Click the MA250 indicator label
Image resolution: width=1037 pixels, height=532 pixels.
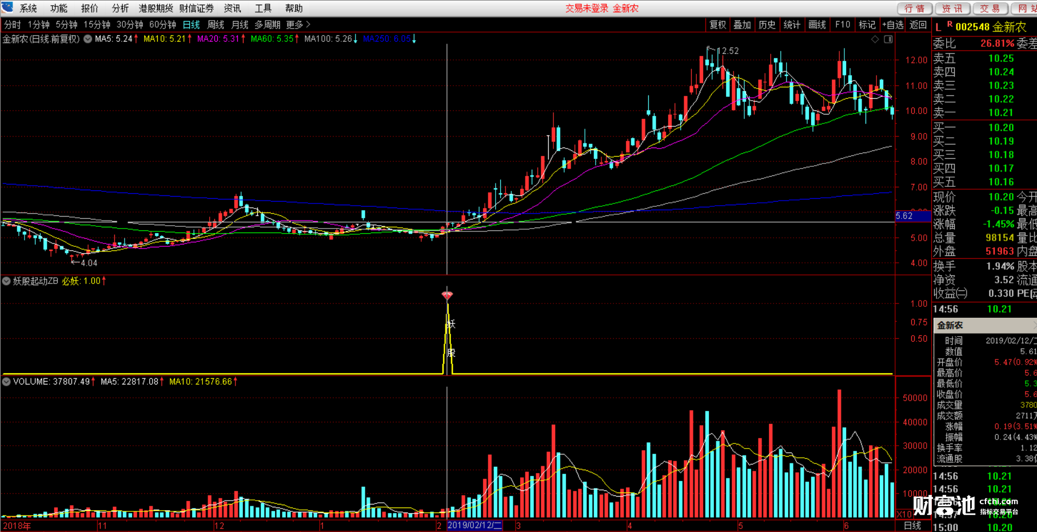[389, 39]
